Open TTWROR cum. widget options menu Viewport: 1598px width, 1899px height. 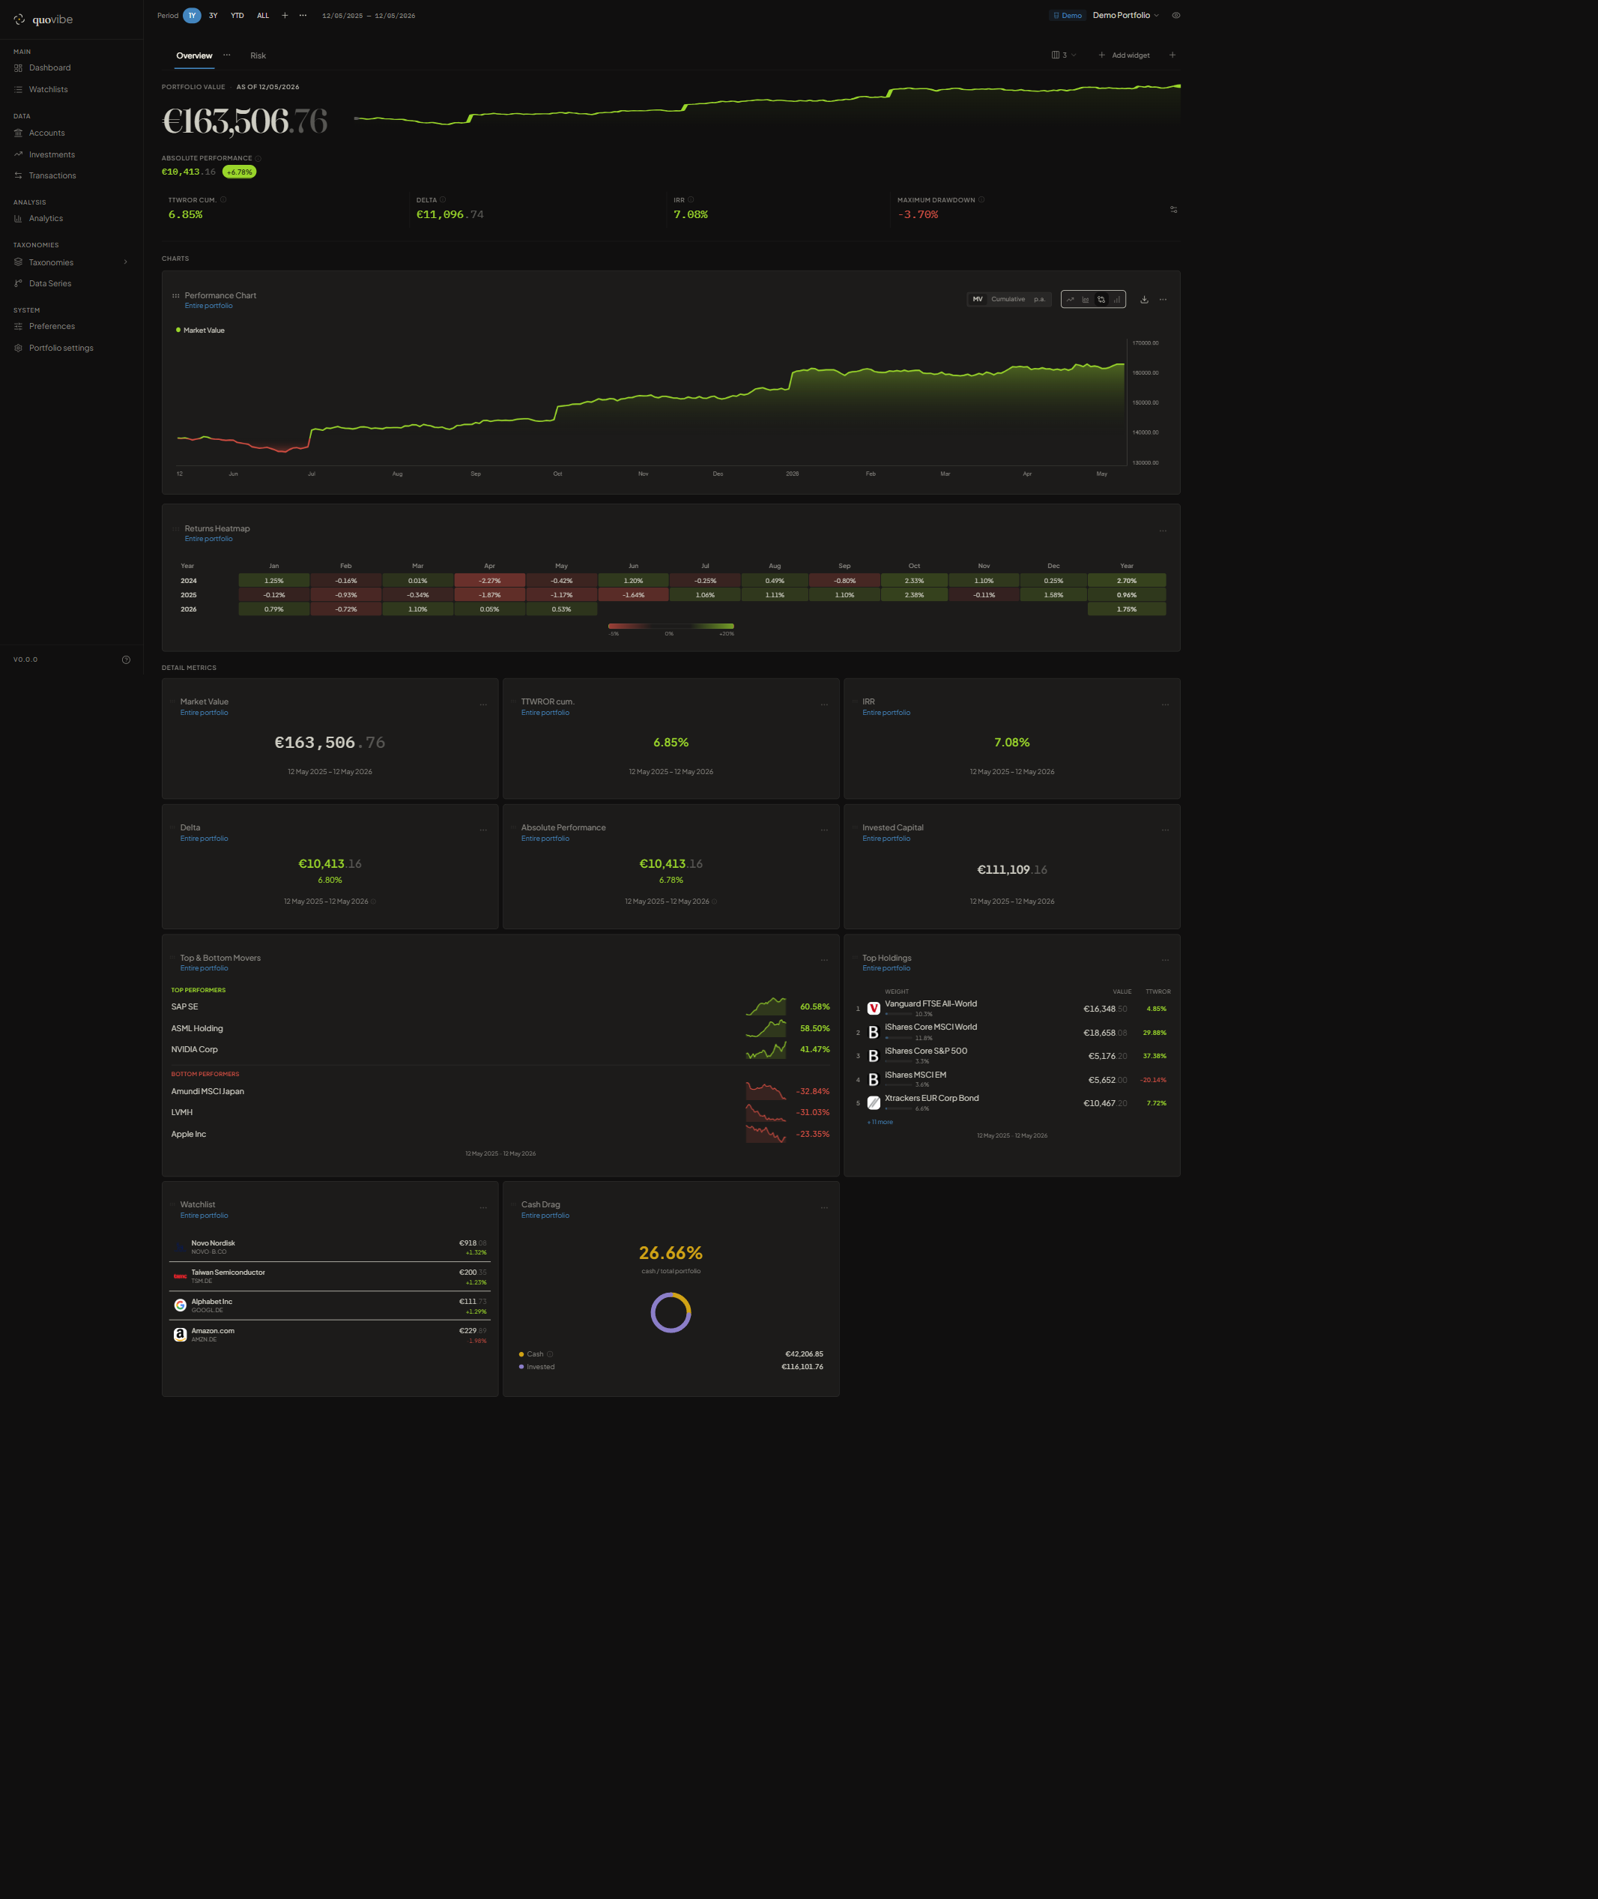(x=824, y=705)
